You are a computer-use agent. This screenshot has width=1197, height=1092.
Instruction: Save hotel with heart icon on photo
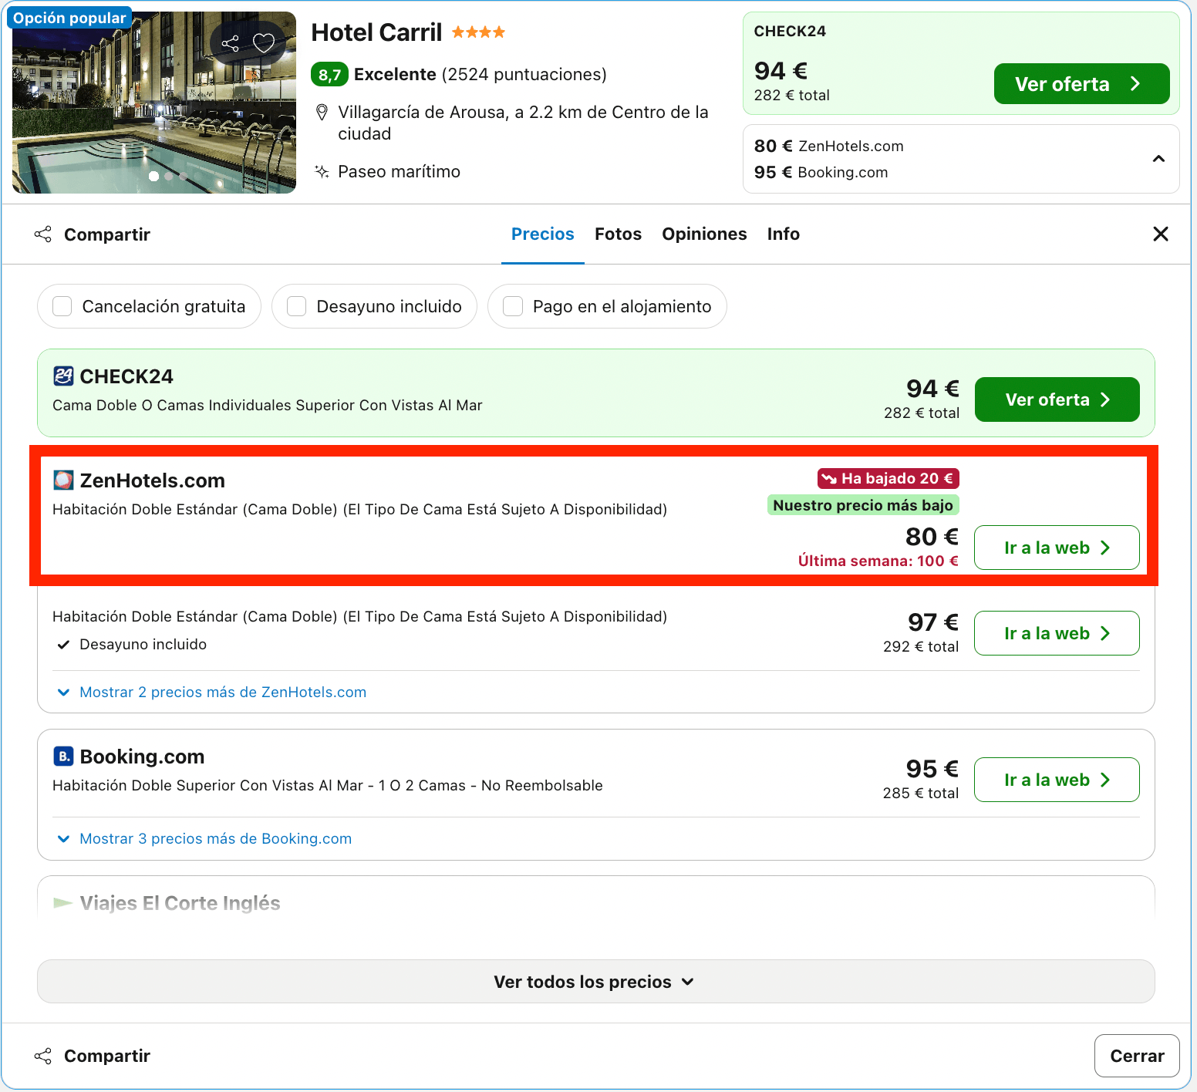tap(264, 43)
